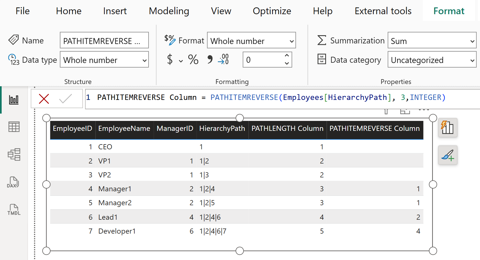Open the Report view in left sidebar
The height and width of the screenshot is (260, 480).
(14, 100)
